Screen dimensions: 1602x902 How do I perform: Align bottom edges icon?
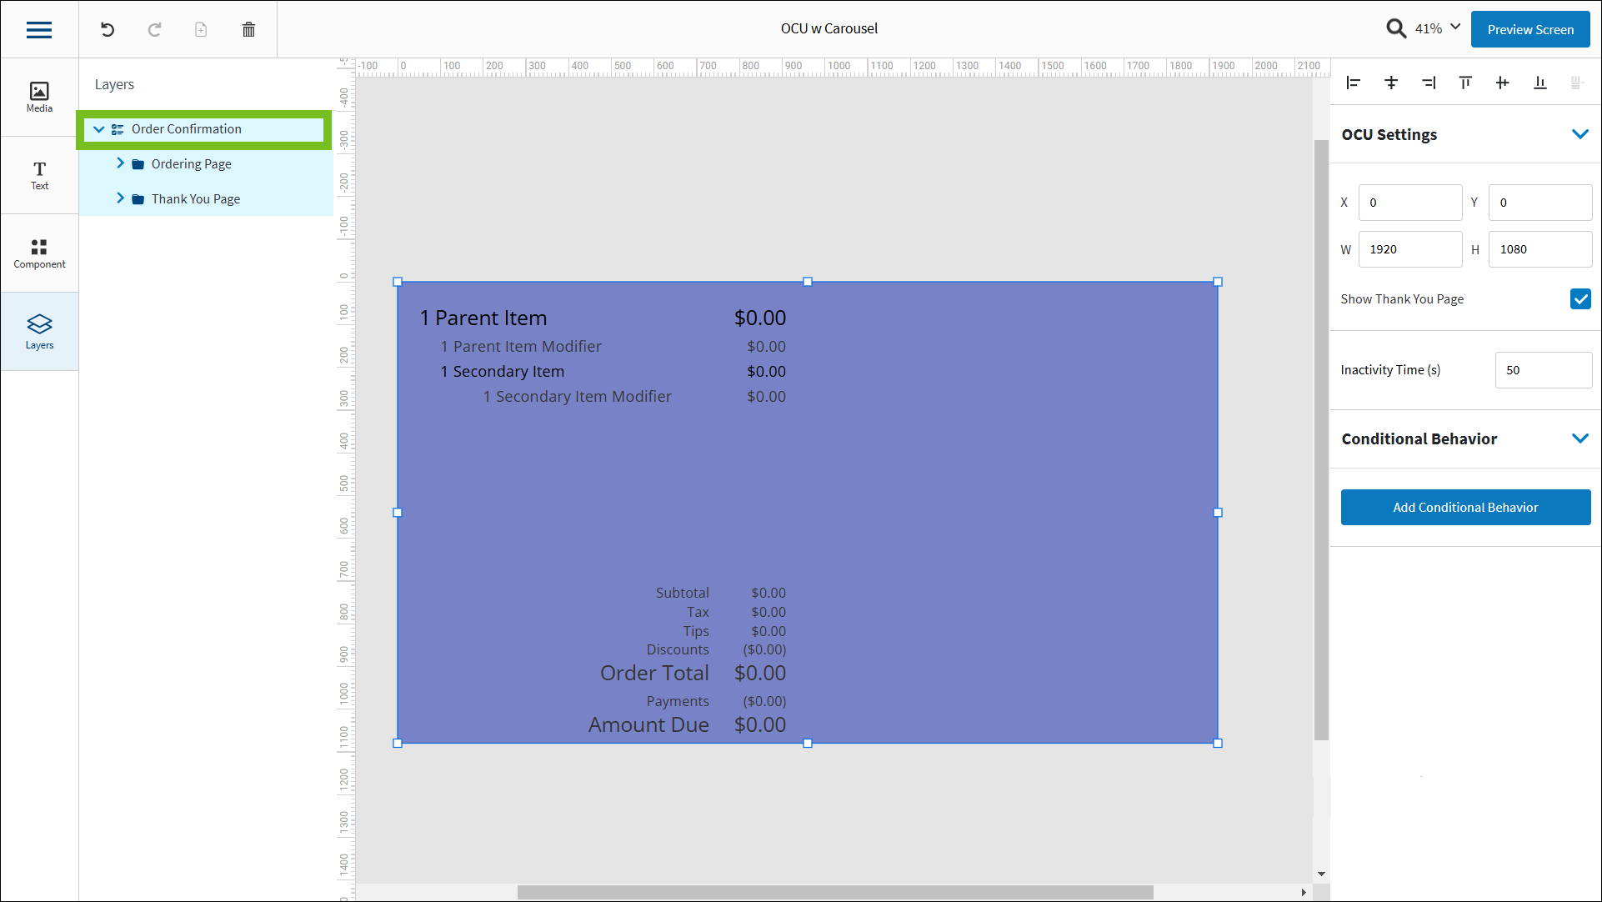point(1539,83)
